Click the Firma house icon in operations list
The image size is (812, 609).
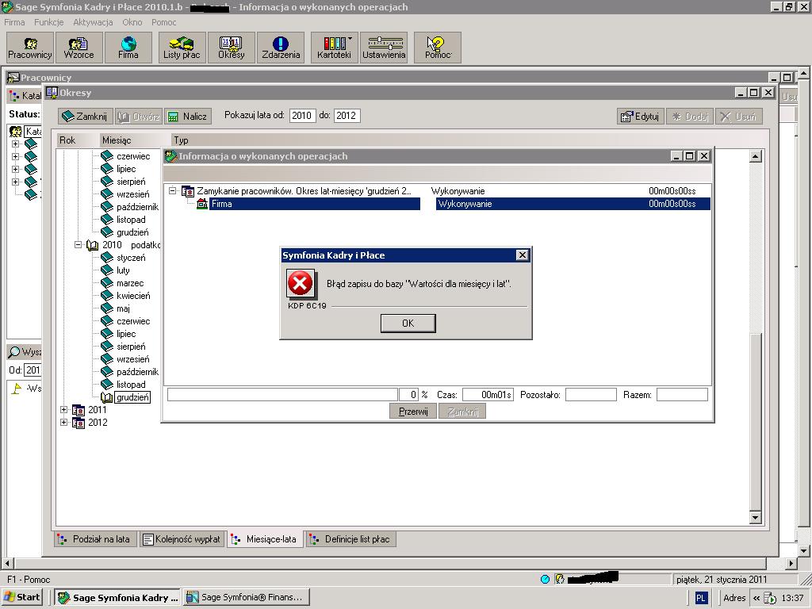pyautogui.click(x=202, y=204)
